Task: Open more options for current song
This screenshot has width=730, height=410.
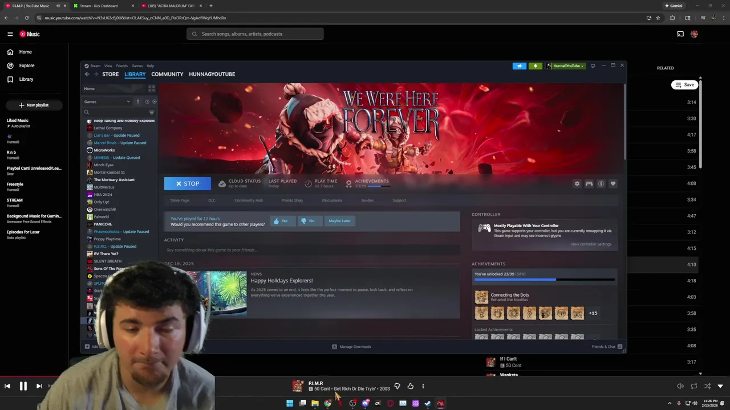Action: (423, 386)
